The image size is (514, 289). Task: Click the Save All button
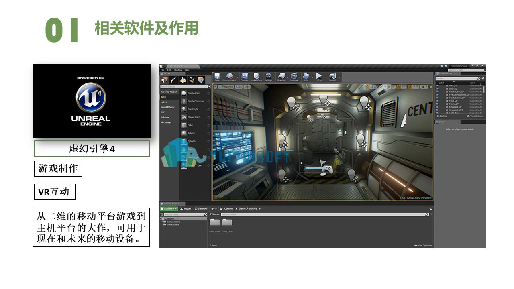coord(201,208)
